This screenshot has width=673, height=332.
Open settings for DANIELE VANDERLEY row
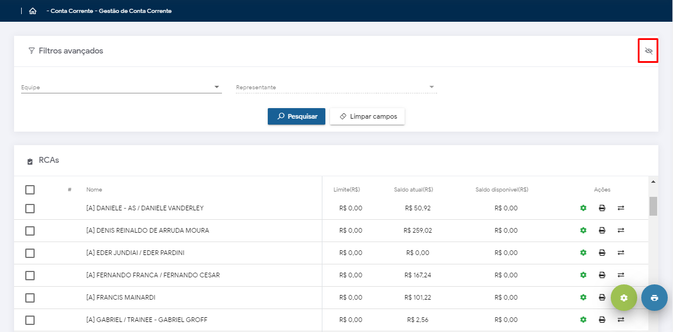[583, 208]
